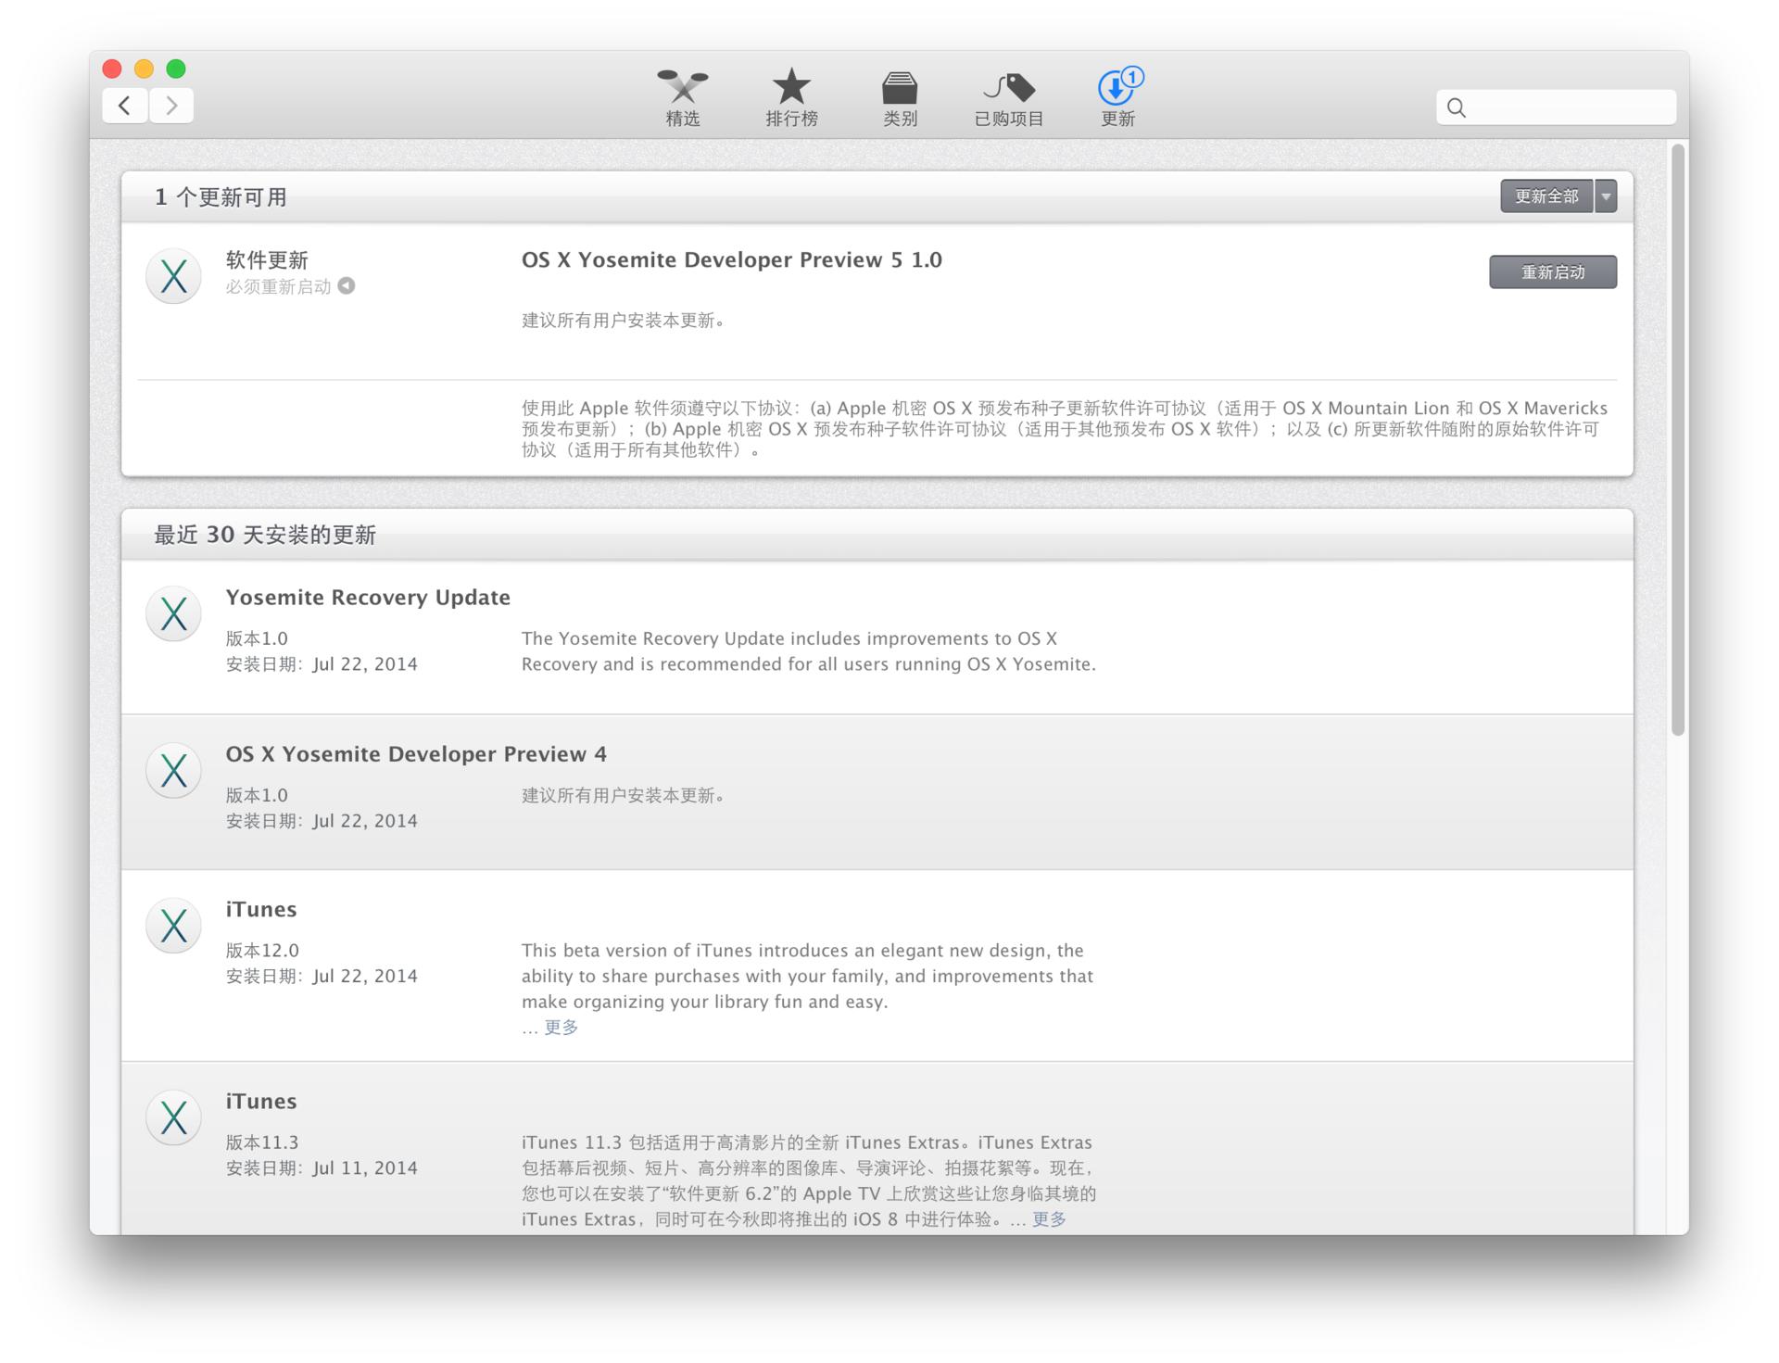Screen dimensions: 1779x1363
Task: Click the vertical scrollbar handle
Action: coord(1678,440)
